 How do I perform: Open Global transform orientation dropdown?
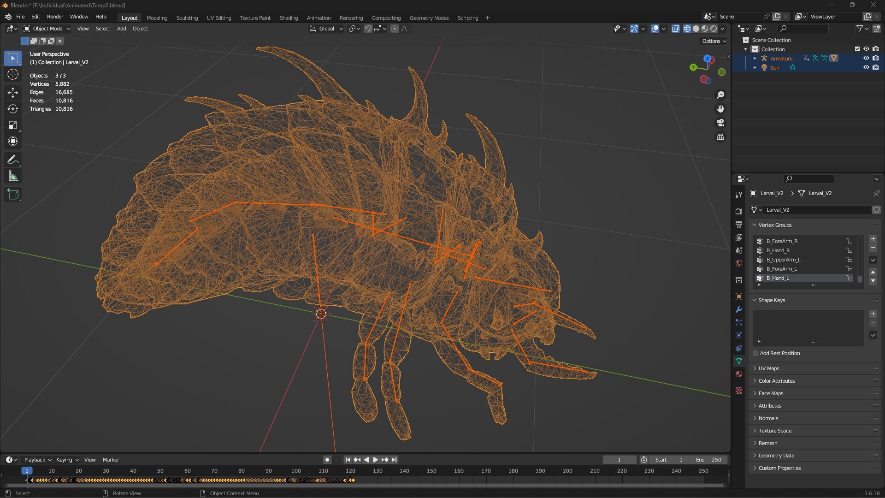point(326,29)
